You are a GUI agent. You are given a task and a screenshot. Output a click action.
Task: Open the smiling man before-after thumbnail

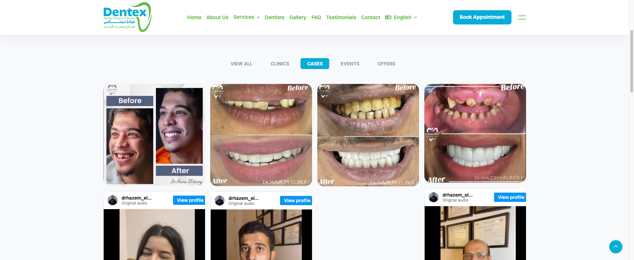(154, 135)
